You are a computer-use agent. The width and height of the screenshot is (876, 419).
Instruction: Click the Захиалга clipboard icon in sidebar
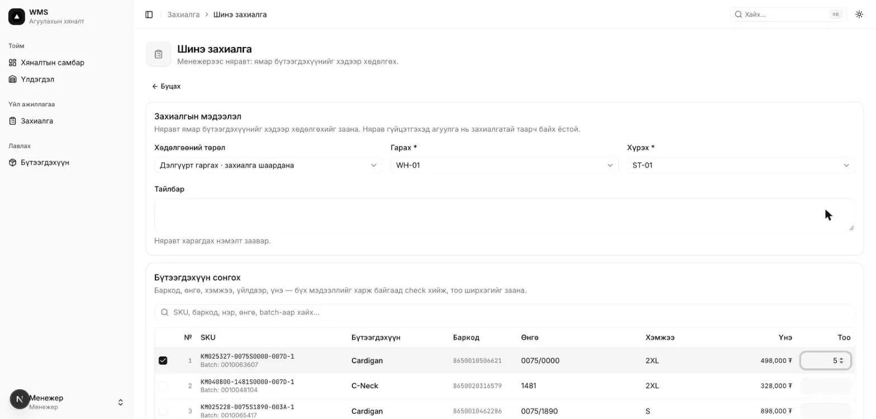pyautogui.click(x=13, y=121)
